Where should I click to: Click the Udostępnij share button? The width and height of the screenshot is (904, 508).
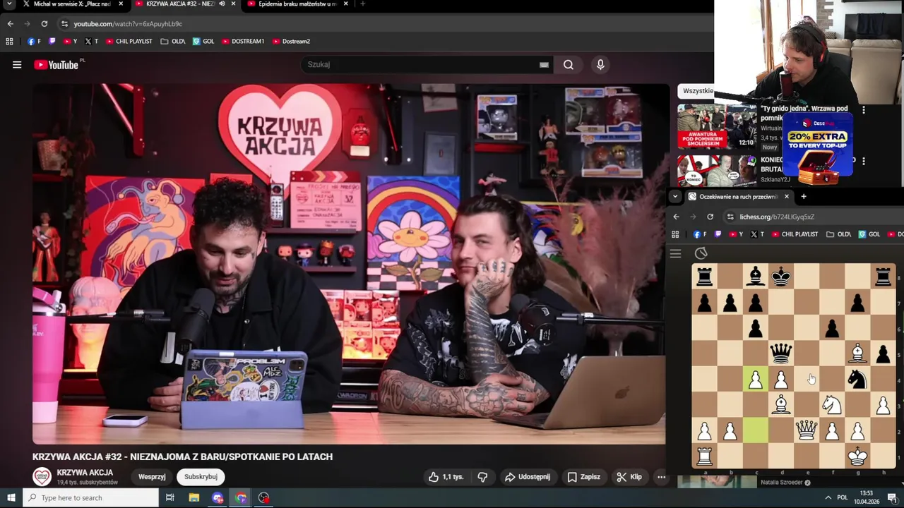click(527, 477)
